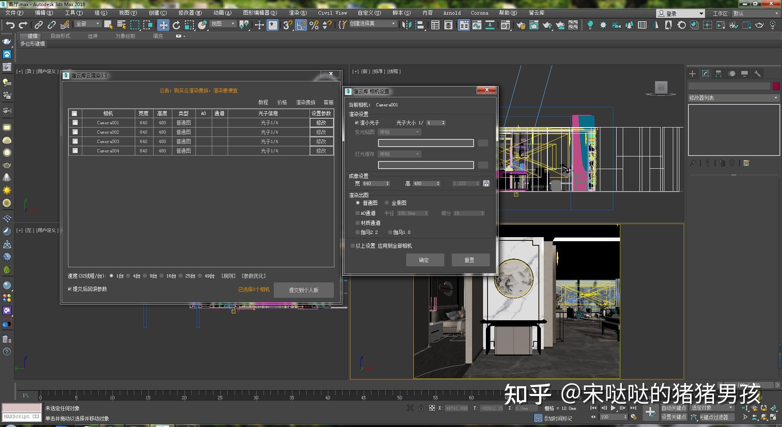Click the Set Keys plus icon
The width and height of the screenshot is (782, 427).
pos(650,412)
